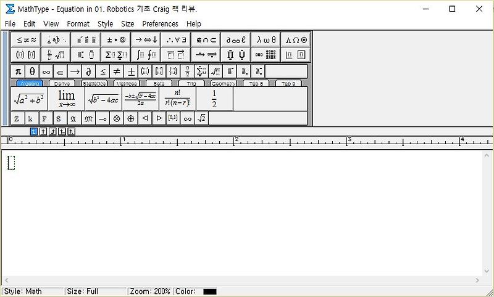Switch to the Derivs tab
This screenshot has width=494, height=297.
[x=62, y=83]
